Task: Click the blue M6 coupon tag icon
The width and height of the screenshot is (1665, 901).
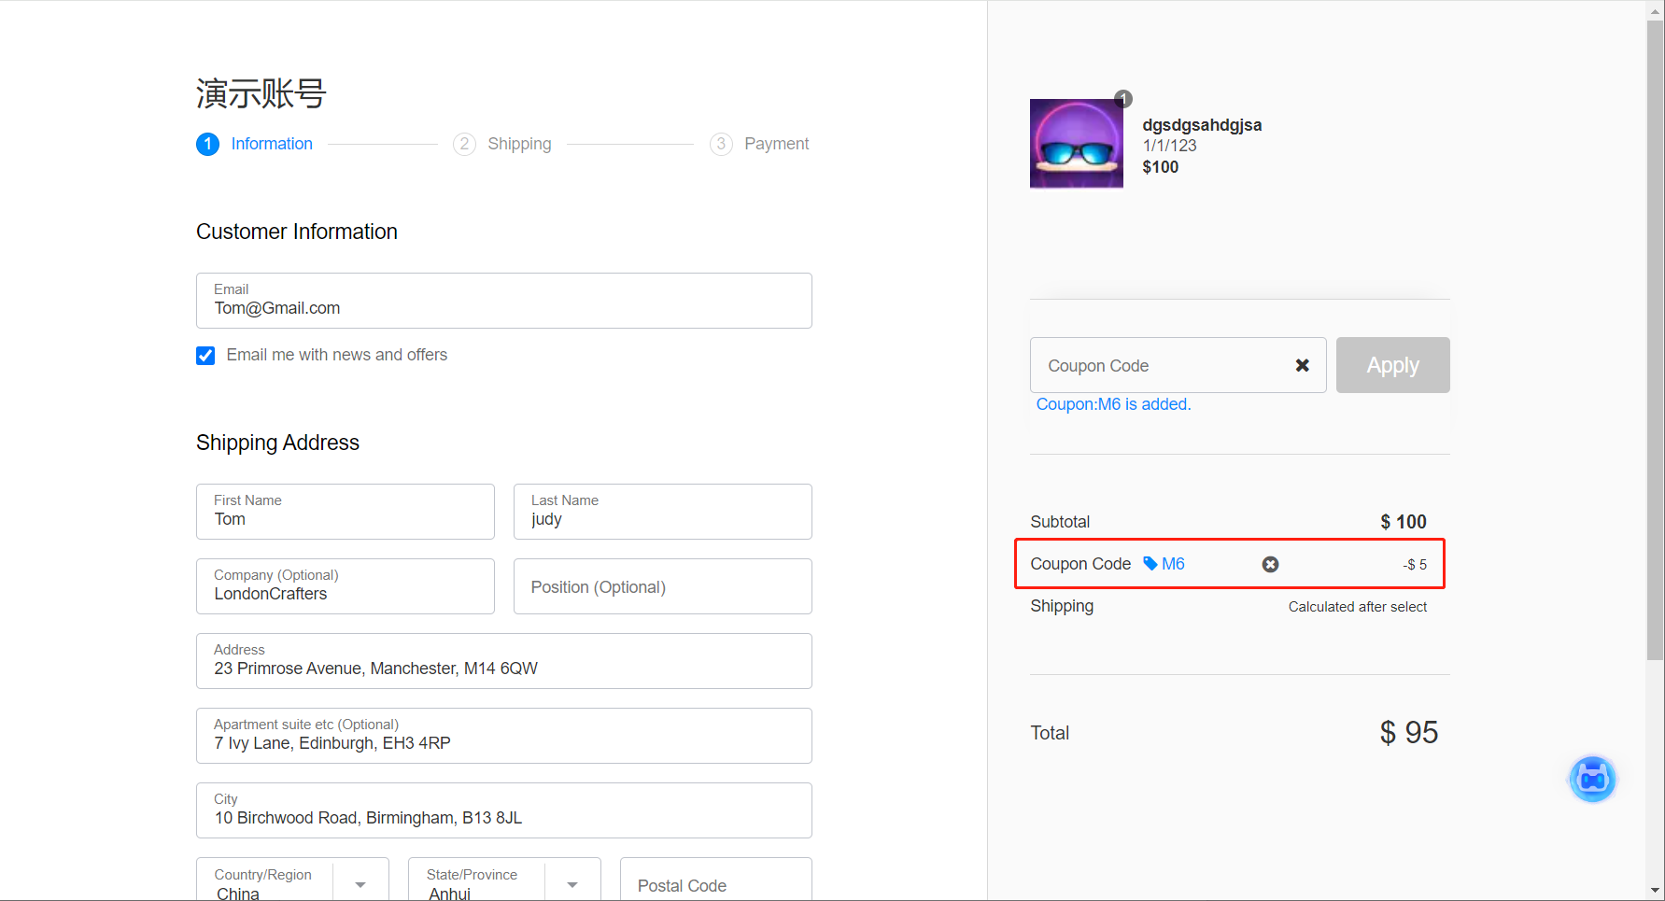Action: [x=1150, y=564]
